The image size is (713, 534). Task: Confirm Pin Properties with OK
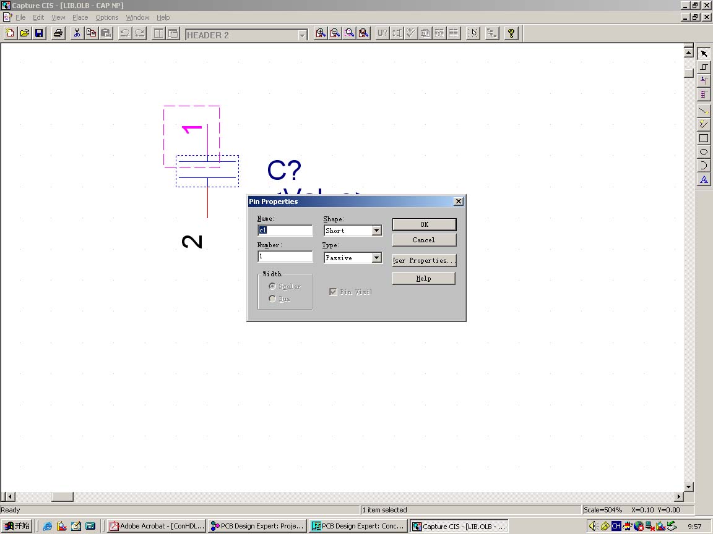[424, 224]
